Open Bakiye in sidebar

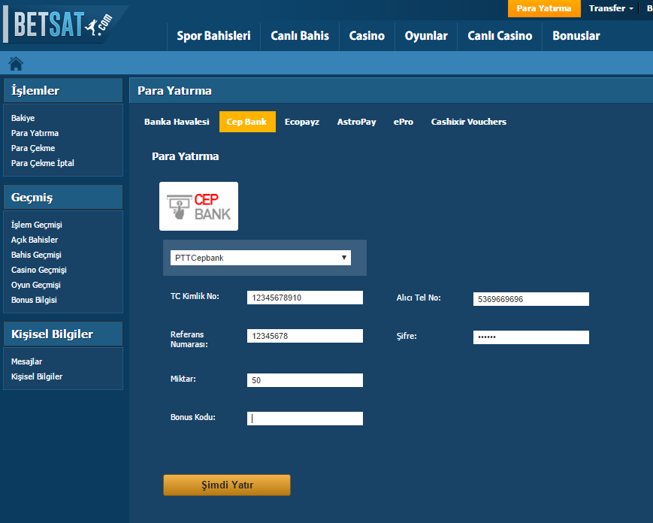pyautogui.click(x=23, y=118)
